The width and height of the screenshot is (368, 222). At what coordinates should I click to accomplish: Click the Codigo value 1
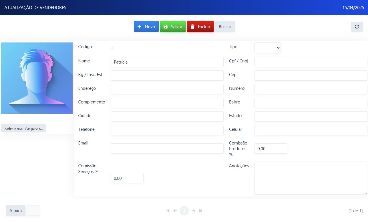coord(112,48)
